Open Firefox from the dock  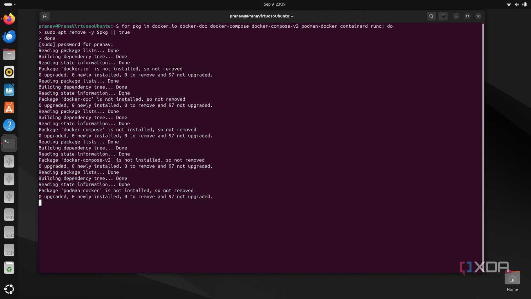point(9,19)
